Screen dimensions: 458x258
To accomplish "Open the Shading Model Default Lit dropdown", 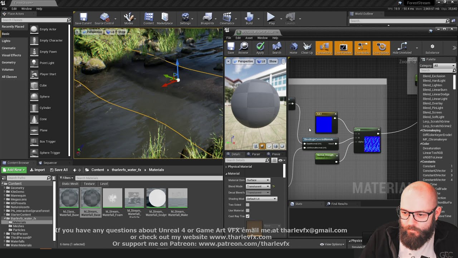I will [x=261, y=199].
